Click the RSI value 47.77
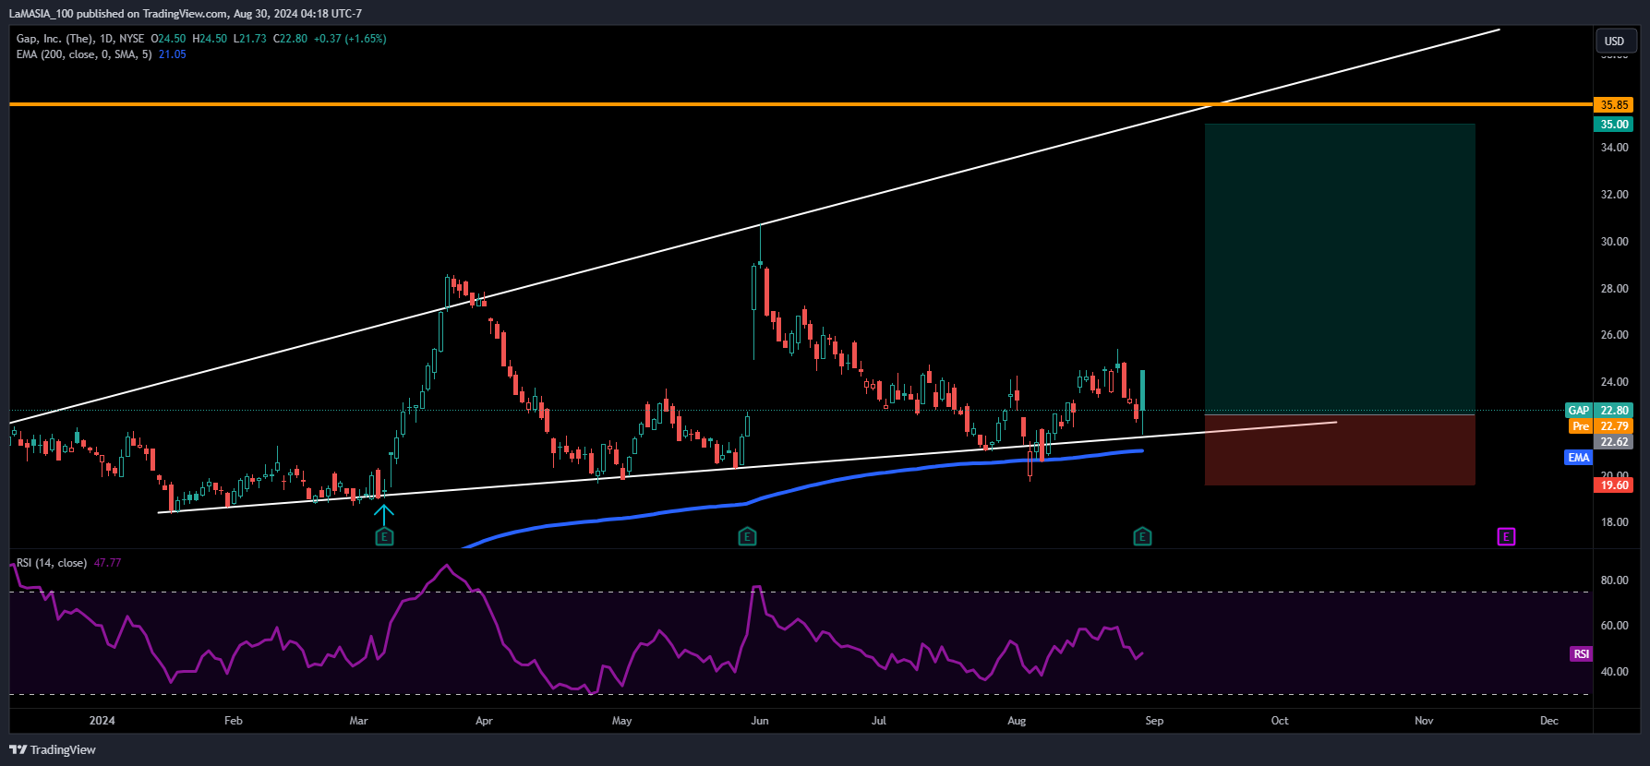This screenshot has width=1650, height=766. pyautogui.click(x=107, y=563)
